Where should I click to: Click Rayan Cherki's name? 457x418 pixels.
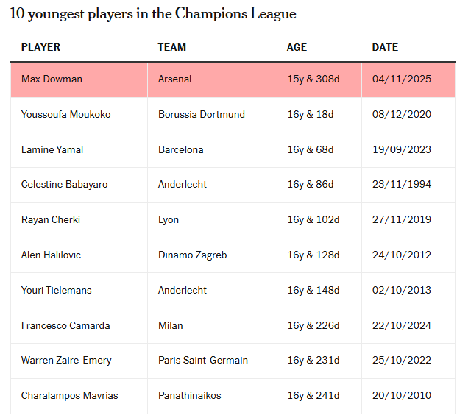tap(51, 220)
